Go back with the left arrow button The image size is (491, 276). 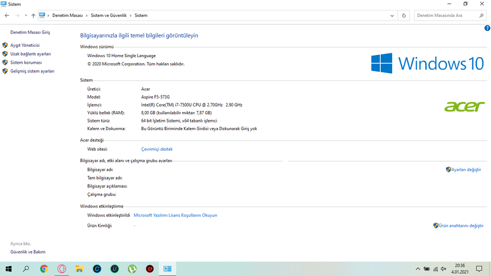7,15
